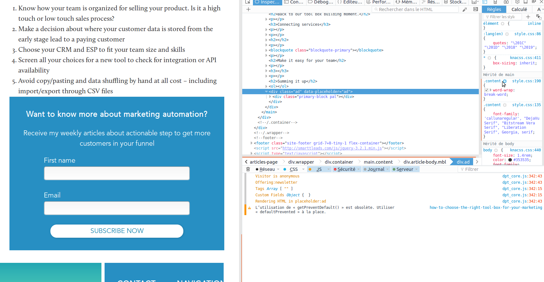Activate the element picker icon
This screenshot has height=282, width=544.
click(248, 2)
